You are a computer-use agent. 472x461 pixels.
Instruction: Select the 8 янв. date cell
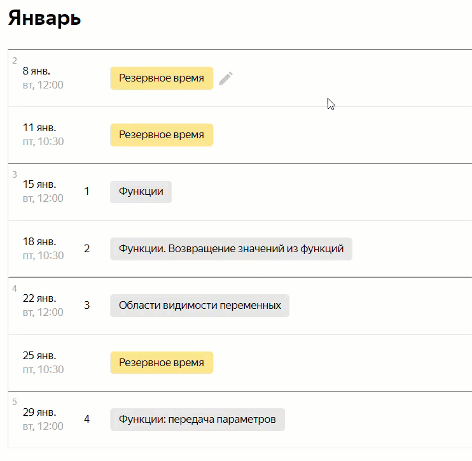pos(43,78)
